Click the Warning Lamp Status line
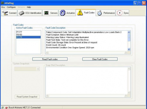The height and width of the screenshot is (109, 147). 67,37
